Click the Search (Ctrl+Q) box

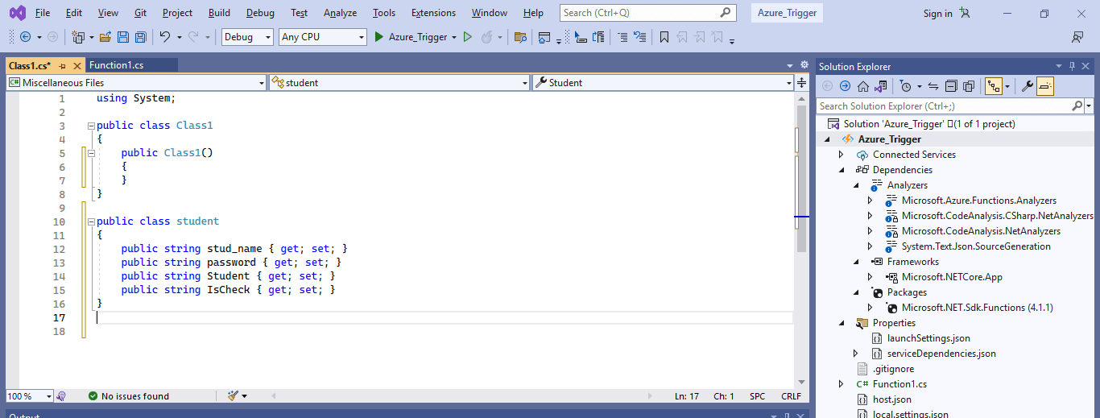(648, 13)
